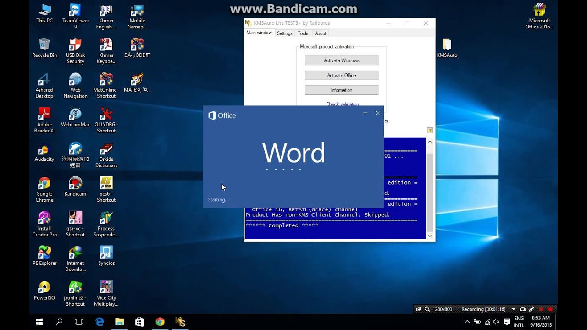Open Process Suspender desktop icon
This screenshot has width=587, height=330.
tap(106, 224)
